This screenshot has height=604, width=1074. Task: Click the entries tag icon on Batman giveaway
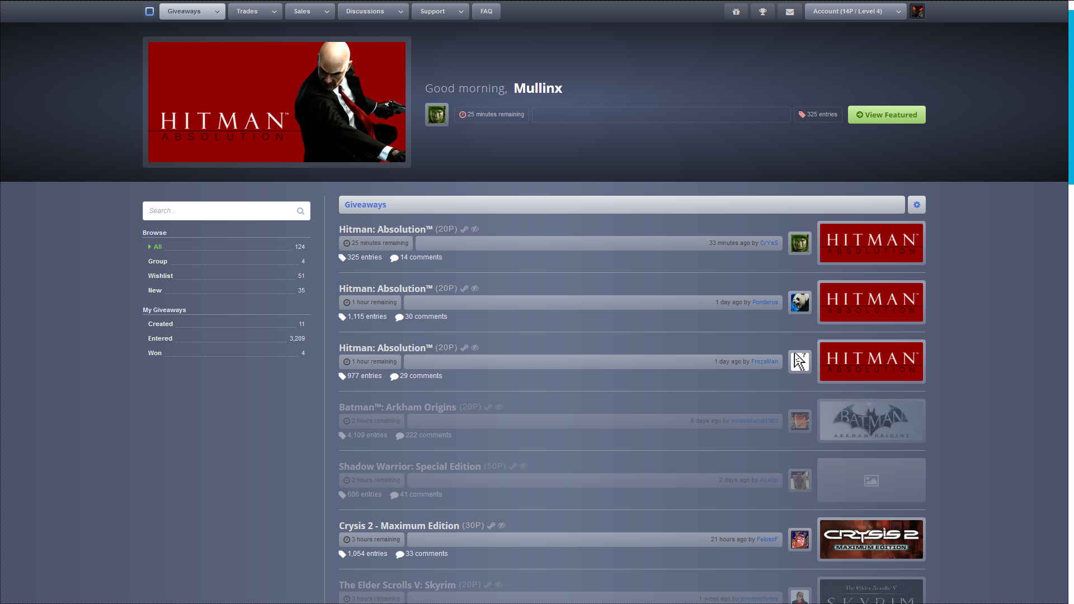click(342, 435)
